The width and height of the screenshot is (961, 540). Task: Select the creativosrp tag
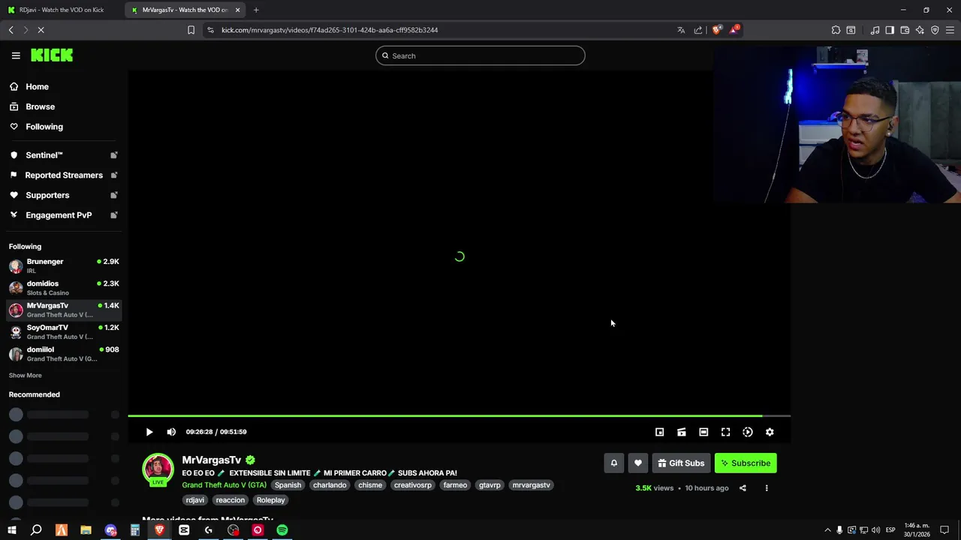tap(413, 485)
